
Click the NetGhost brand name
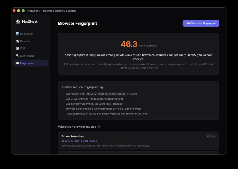tap(30, 22)
